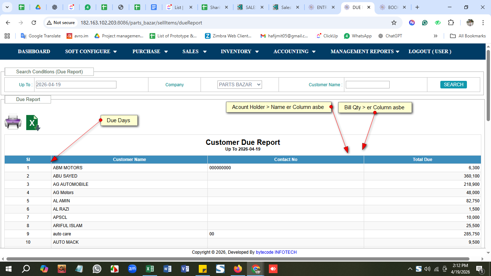Bookmark this page with the star icon
The height and width of the screenshot is (276, 491).
[x=394, y=23]
